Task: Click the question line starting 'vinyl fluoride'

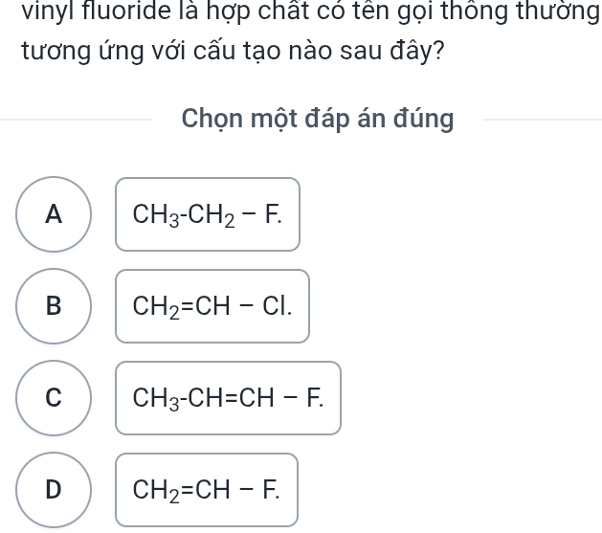Action: (x=301, y=14)
